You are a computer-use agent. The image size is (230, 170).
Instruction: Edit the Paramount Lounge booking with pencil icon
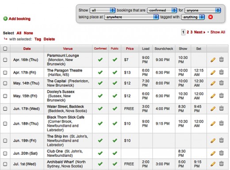(213, 60)
